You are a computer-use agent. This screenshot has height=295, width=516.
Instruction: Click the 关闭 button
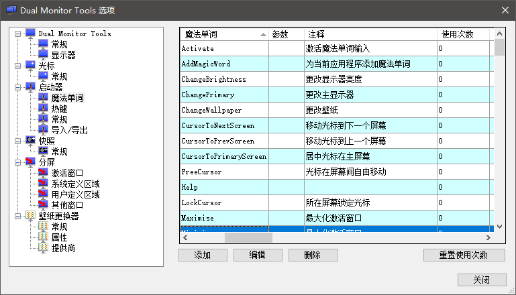(482, 280)
